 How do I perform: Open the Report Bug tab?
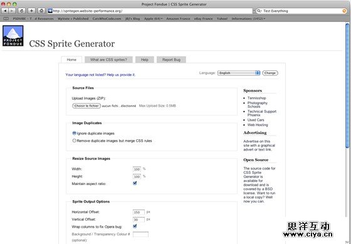(x=171, y=60)
